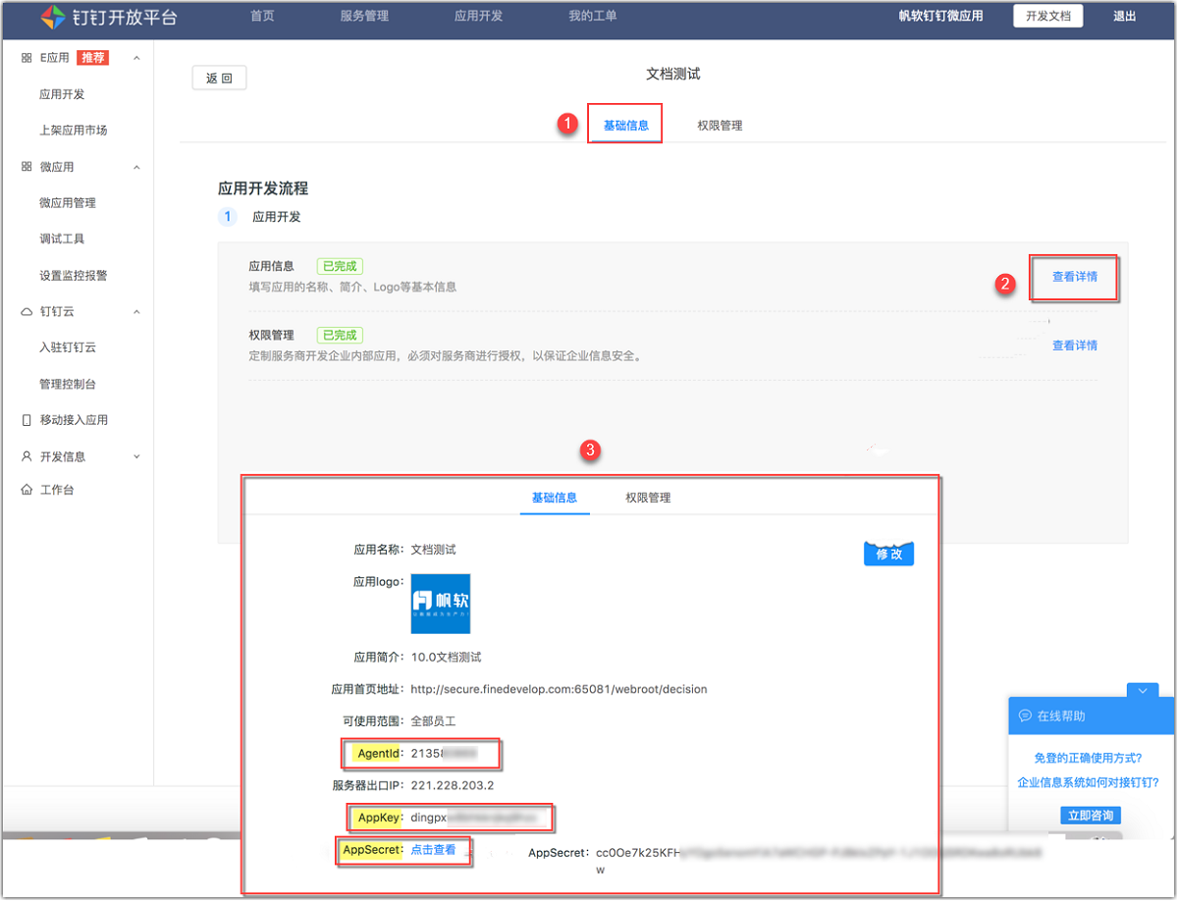Open help link 免登的正确使用方式?
Viewport: 1178px width, 901px height.
click(1088, 759)
